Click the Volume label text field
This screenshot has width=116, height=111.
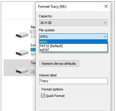(x=73, y=81)
